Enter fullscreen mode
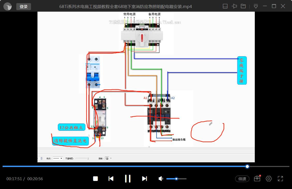The height and width of the screenshot is (189, 292). (x=280, y=179)
